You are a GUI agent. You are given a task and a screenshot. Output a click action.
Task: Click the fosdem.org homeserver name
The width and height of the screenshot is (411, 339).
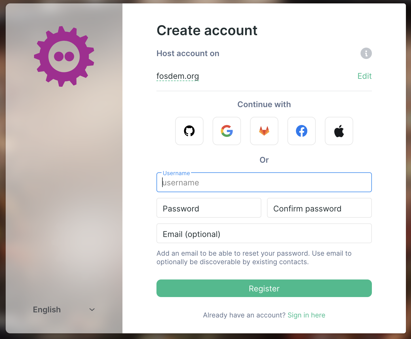coord(178,76)
